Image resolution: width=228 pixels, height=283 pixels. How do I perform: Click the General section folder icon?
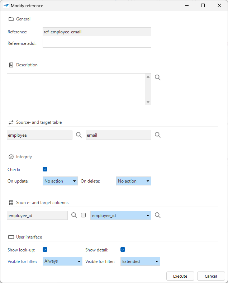click(11, 19)
